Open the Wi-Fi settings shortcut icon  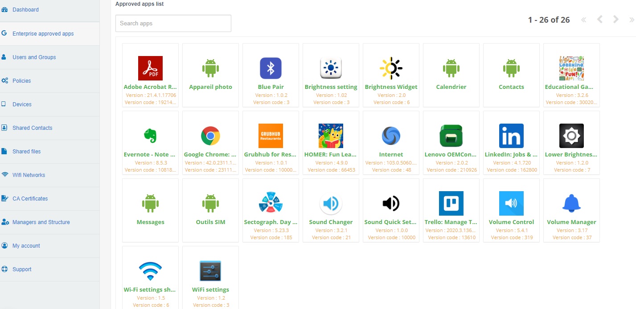[150, 271]
